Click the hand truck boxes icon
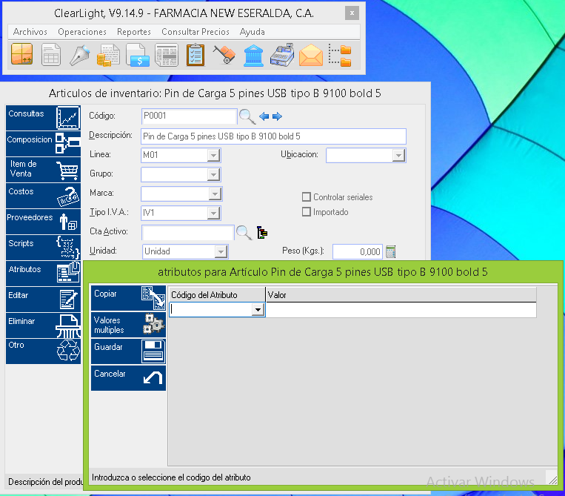The height and width of the screenshot is (496, 565). pos(224,56)
